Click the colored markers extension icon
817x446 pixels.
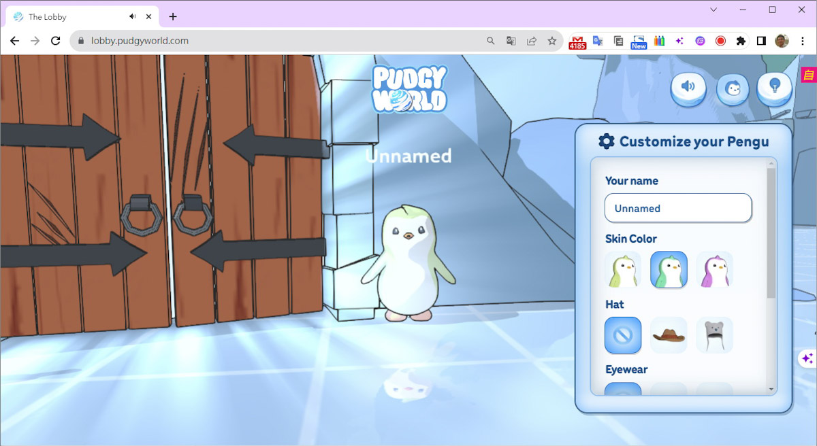click(659, 41)
